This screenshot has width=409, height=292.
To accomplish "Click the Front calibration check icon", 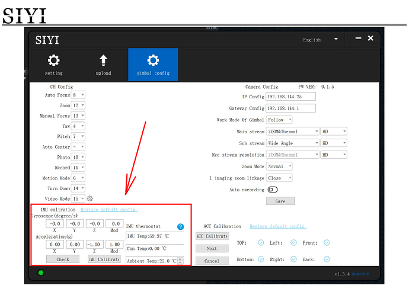I will (x=327, y=243).
